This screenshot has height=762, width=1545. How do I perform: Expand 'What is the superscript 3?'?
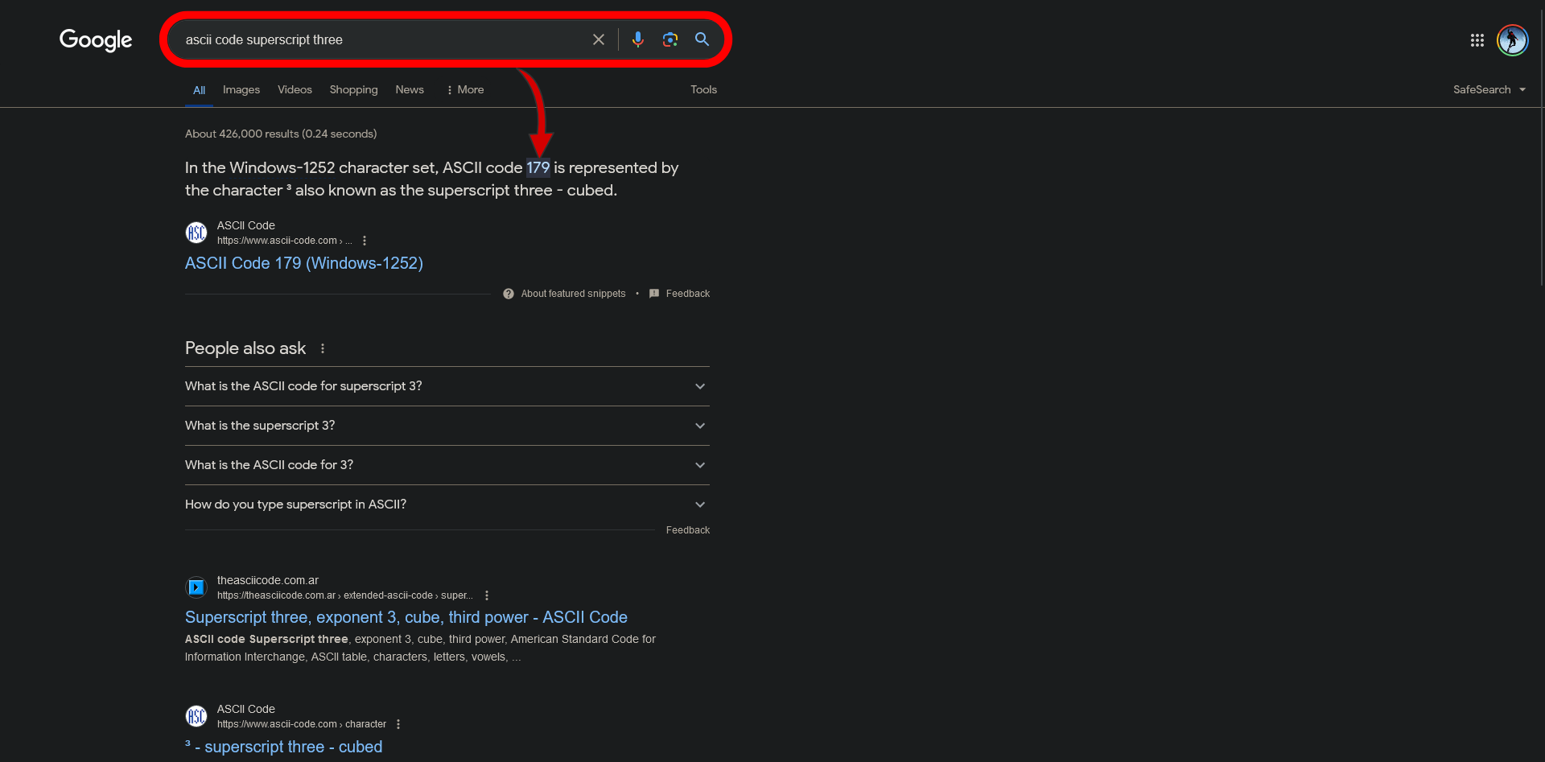point(447,426)
